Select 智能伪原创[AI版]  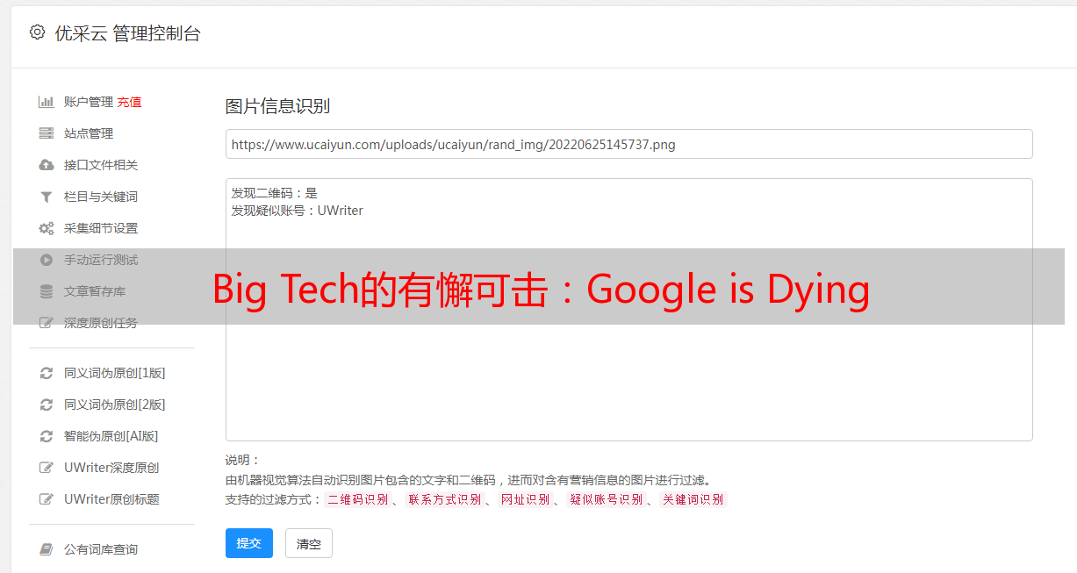tap(111, 436)
